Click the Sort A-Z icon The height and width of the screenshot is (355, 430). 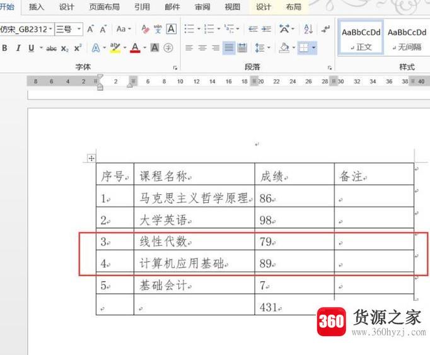(x=308, y=29)
